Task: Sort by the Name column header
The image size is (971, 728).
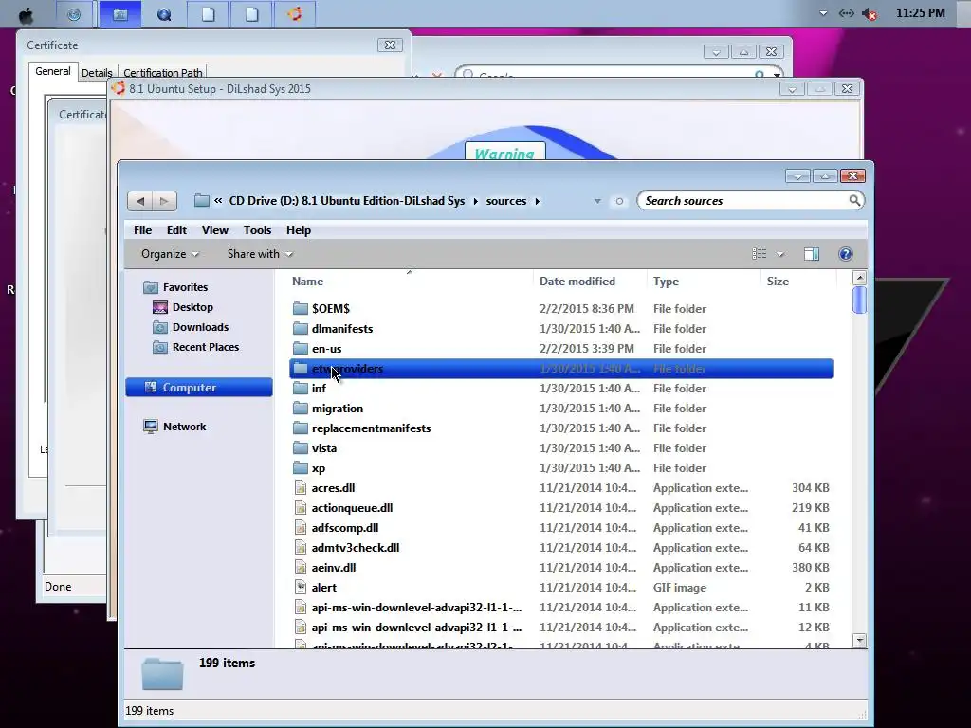Action: click(x=410, y=281)
